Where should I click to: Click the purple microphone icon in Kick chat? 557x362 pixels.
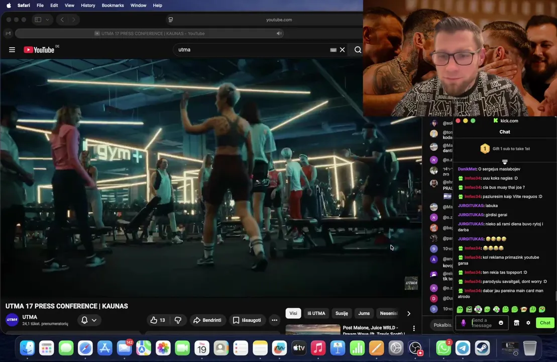[x=463, y=323]
